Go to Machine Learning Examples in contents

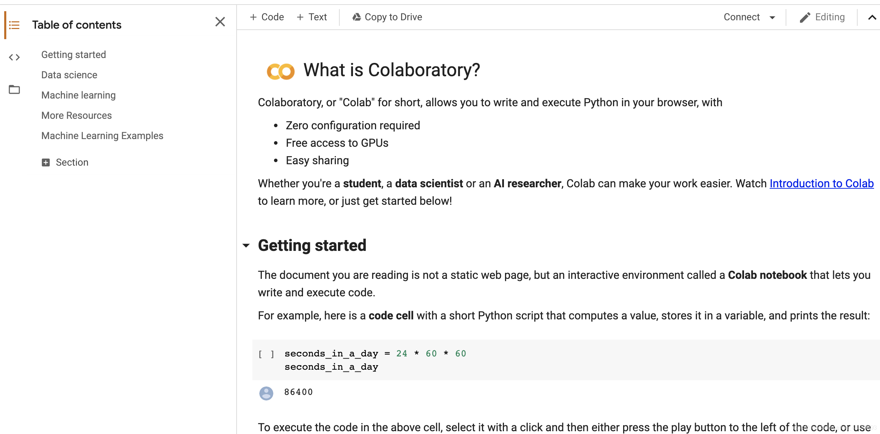point(102,136)
